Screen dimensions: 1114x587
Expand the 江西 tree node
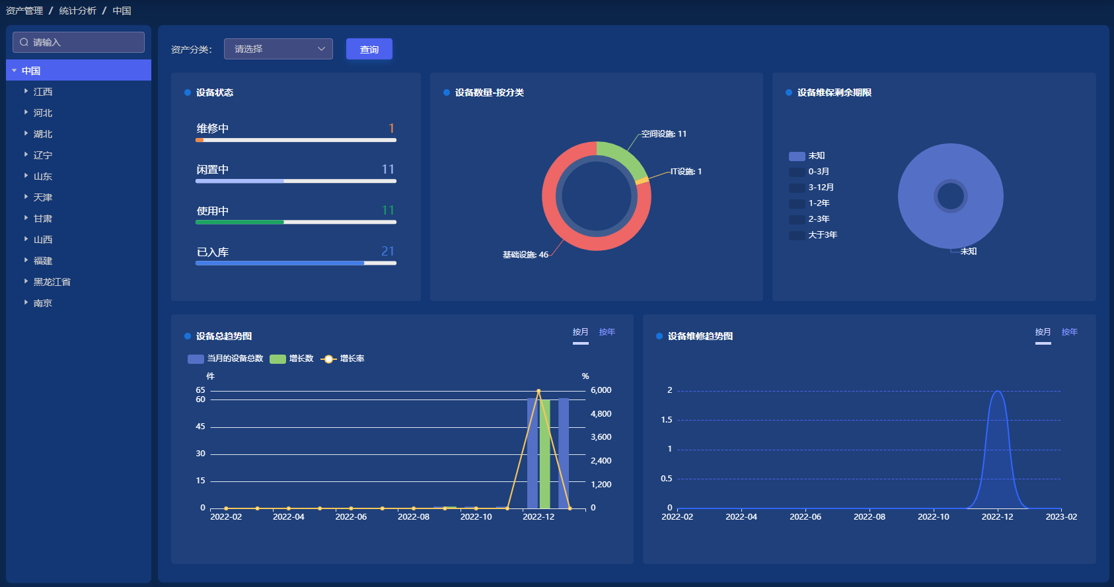pyautogui.click(x=26, y=91)
